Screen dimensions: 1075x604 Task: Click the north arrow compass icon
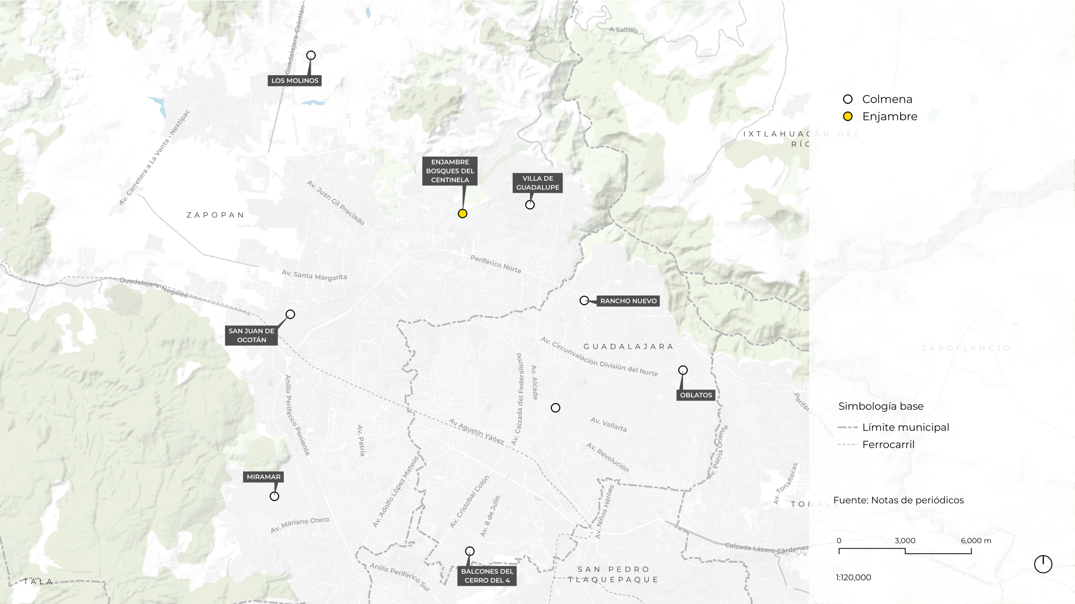(1043, 564)
